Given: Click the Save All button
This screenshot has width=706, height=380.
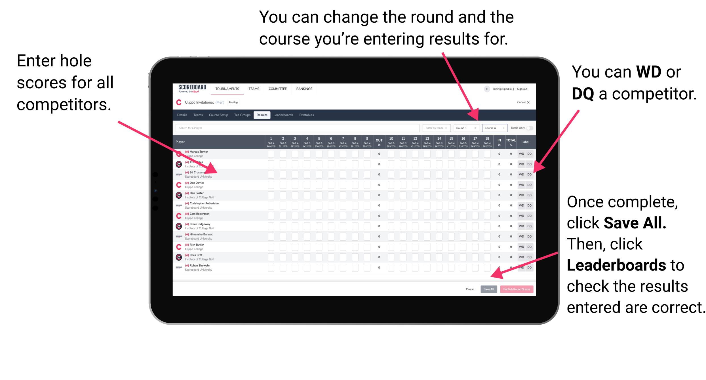Looking at the screenshot, I should pos(489,289).
